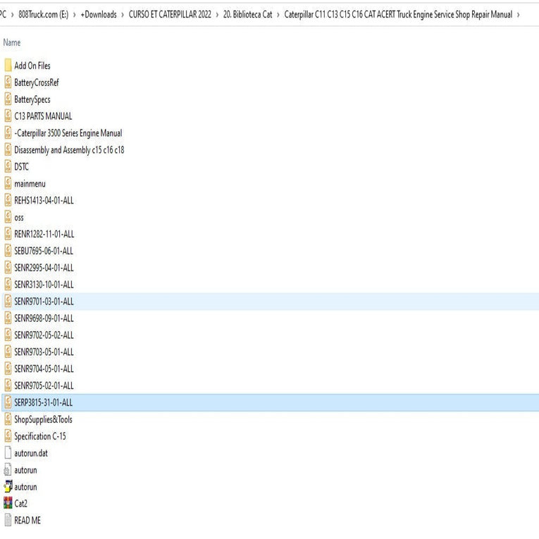539x539 pixels.
Task: Select the Specification C-15 PDF icon
Action: coord(8,436)
